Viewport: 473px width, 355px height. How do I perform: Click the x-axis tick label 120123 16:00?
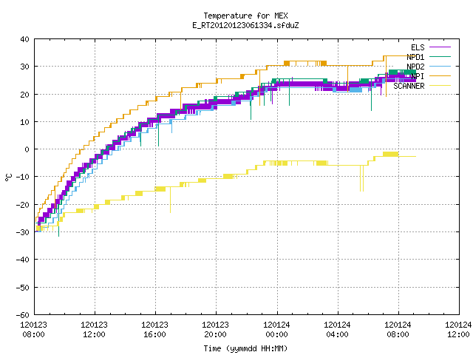(154, 330)
